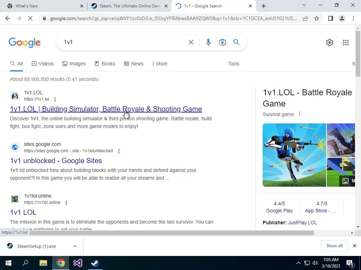Viewport: 361px width, 270px height.
Task: Search by image with Google Lens
Action: coord(222,42)
